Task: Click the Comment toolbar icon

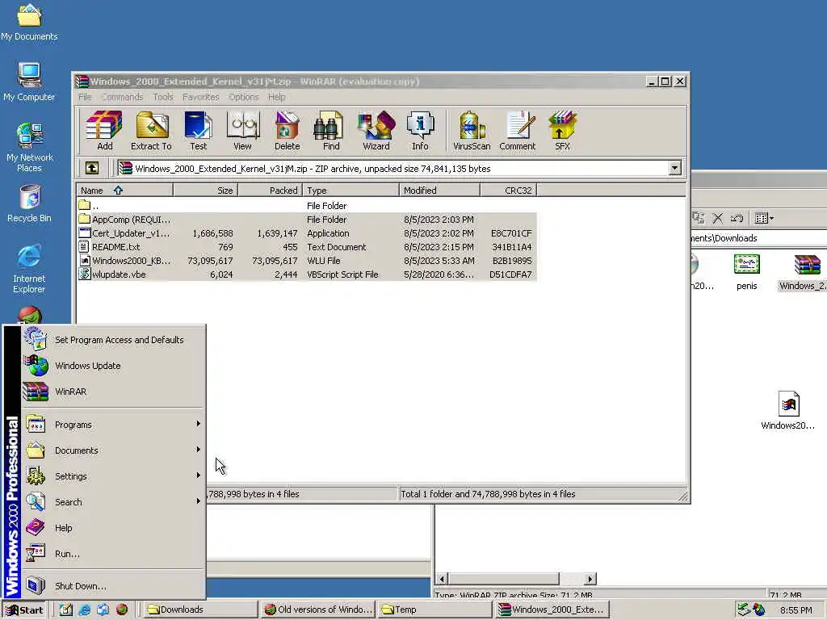Action: coord(518,131)
